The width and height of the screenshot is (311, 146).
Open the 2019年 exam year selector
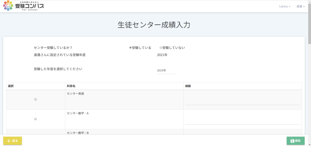(x=166, y=71)
